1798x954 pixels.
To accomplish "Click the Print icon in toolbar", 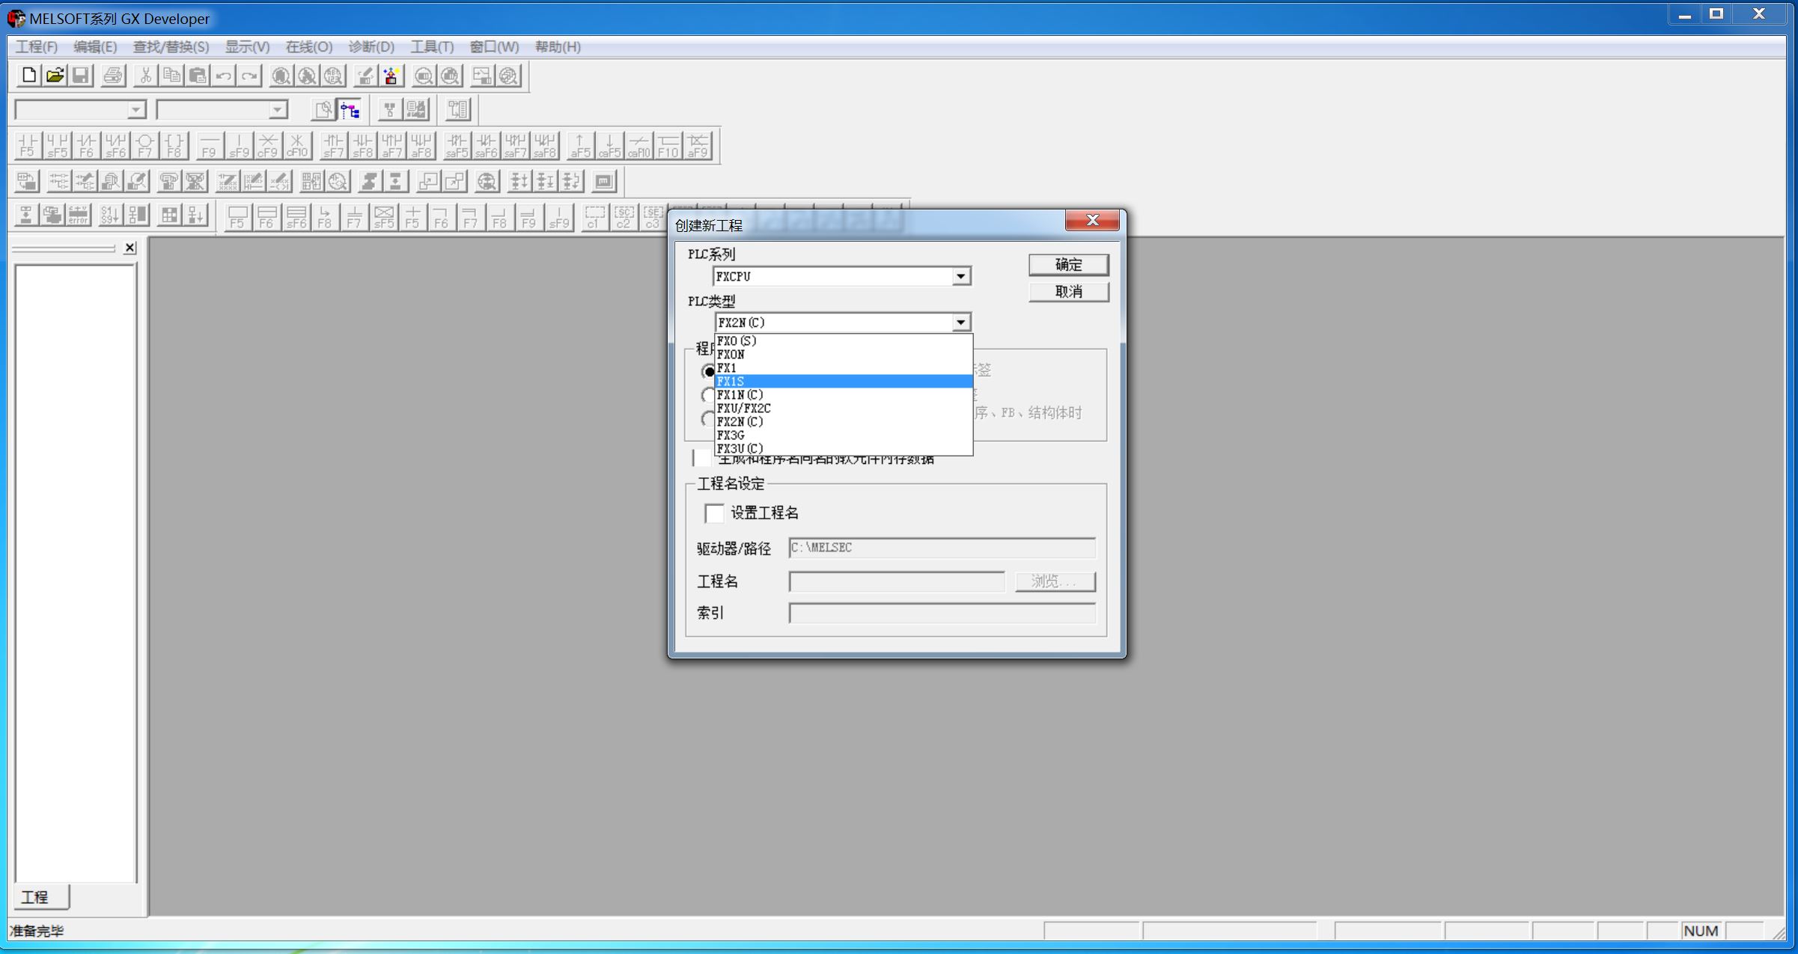I will (x=113, y=76).
